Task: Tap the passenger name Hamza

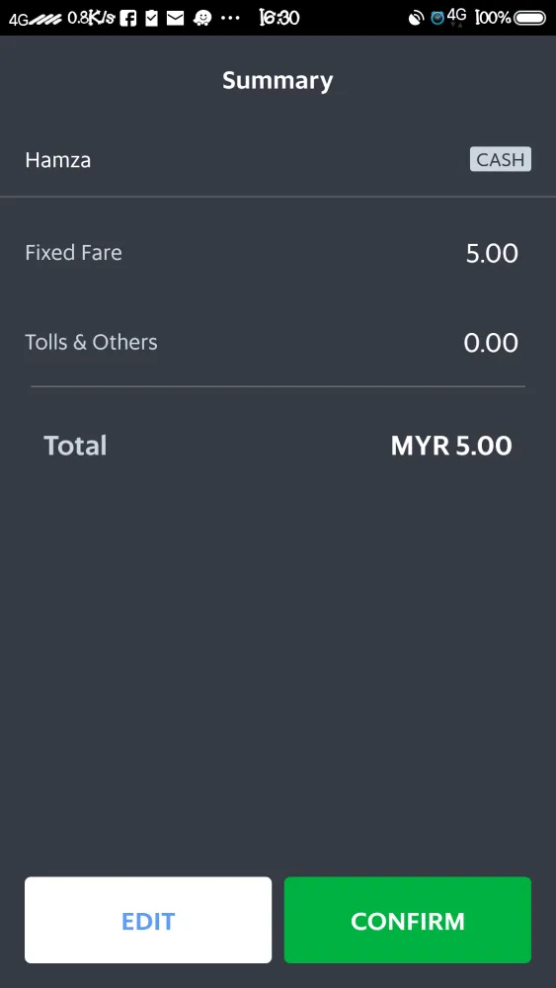Action: point(58,160)
